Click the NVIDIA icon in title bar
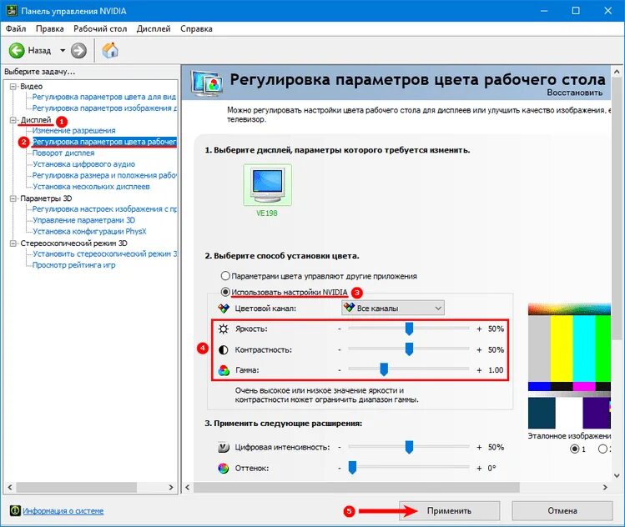 click(x=12, y=11)
